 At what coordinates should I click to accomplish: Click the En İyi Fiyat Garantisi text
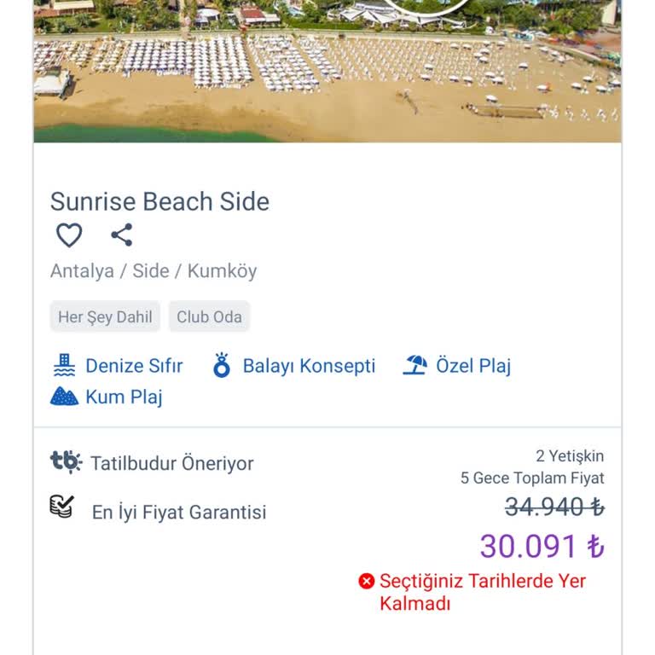tap(179, 512)
